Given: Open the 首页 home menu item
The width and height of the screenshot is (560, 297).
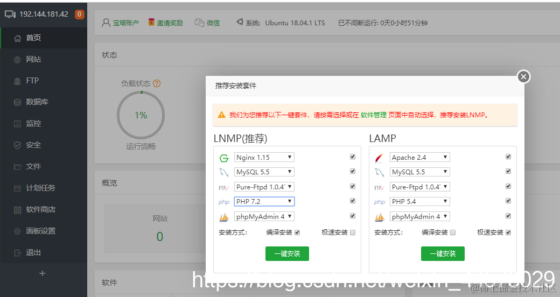Looking at the screenshot, I should [44, 38].
